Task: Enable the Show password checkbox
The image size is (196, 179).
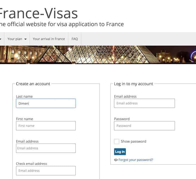Action: coord(117,141)
